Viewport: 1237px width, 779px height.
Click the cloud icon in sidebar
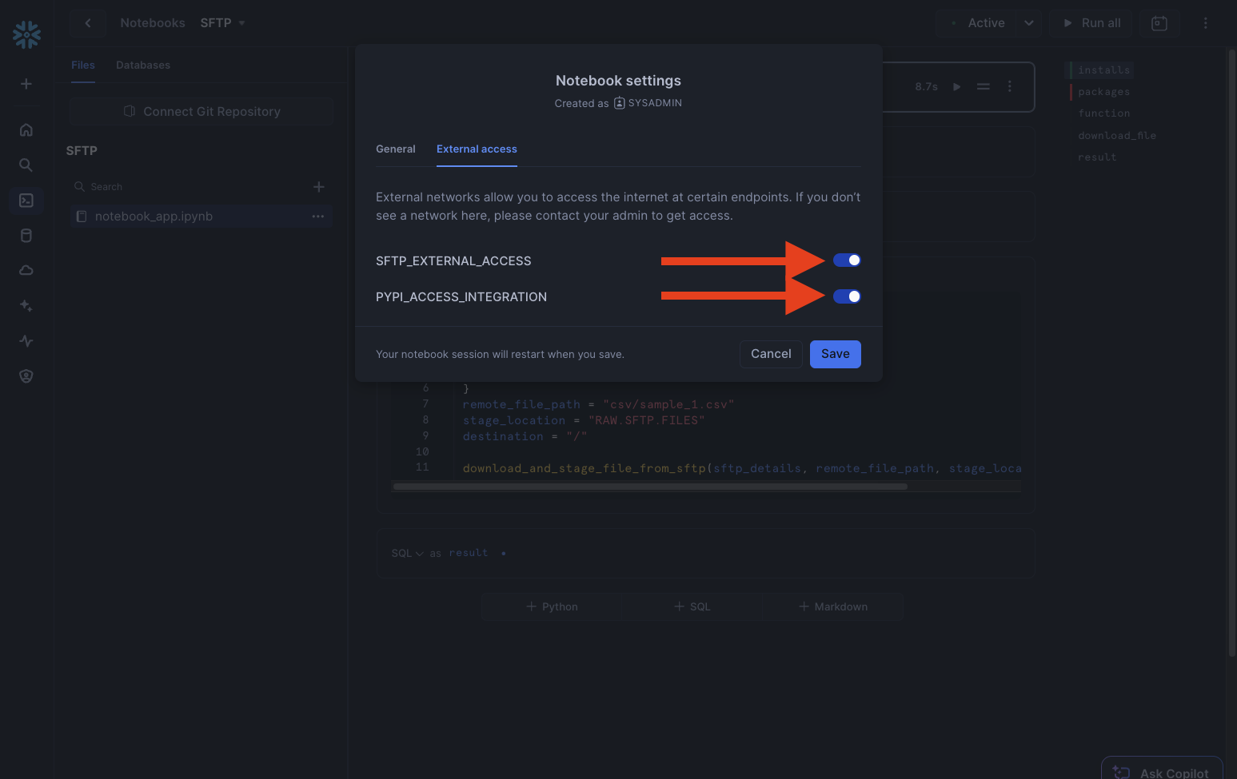click(x=26, y=271)
